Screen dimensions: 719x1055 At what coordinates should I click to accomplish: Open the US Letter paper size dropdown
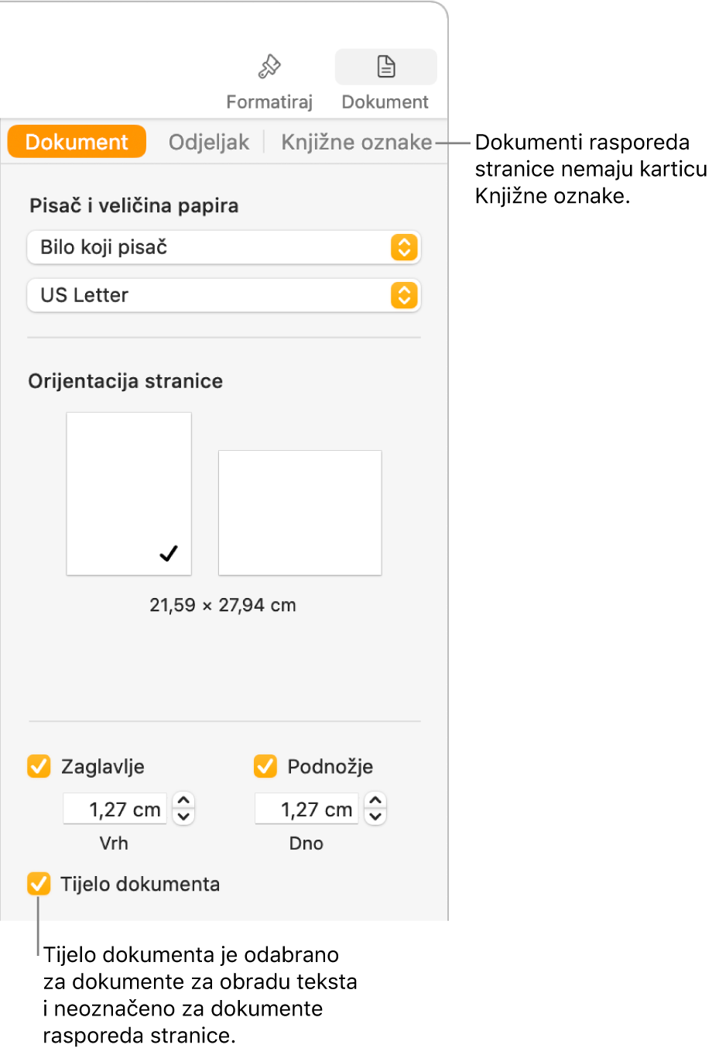[x=224, y=295]
